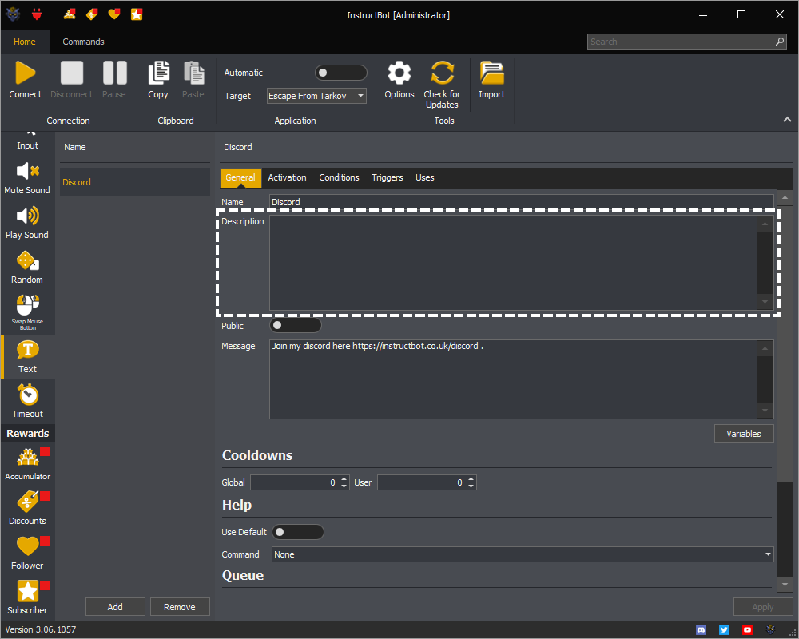This screenshot has width=799, height=639.
Task: Decrease the Global cooldown value
Action: point(344,486)
